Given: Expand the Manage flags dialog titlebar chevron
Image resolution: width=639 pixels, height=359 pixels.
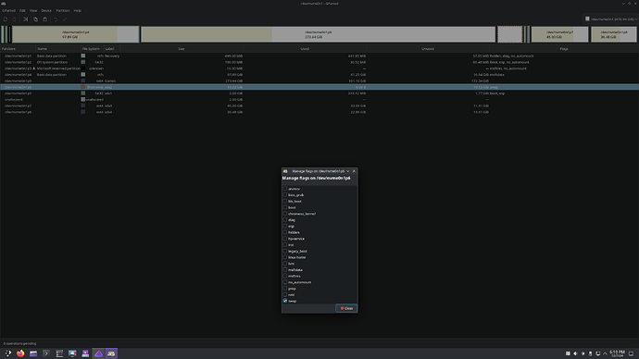Looking at the screenshot, I should [347, 171].
